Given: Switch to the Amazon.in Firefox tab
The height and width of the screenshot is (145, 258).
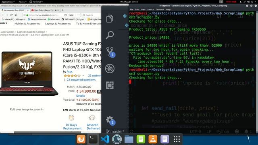Looking at the screenshot, I should (x=15, y=10).
